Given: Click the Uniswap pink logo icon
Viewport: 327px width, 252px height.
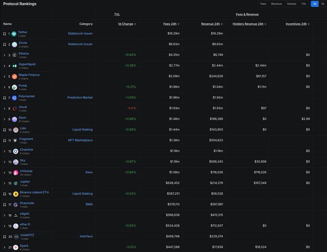Looking at the screenshot, I should pyautogui.click(x=15, y=172).
